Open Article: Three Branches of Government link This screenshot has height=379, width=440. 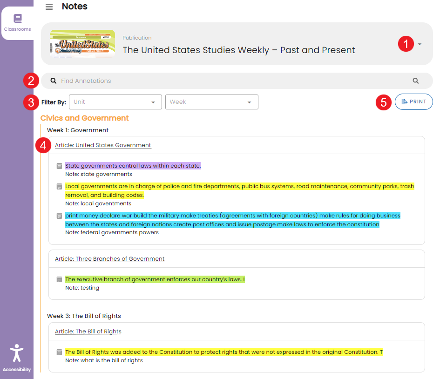click(110, 259)
